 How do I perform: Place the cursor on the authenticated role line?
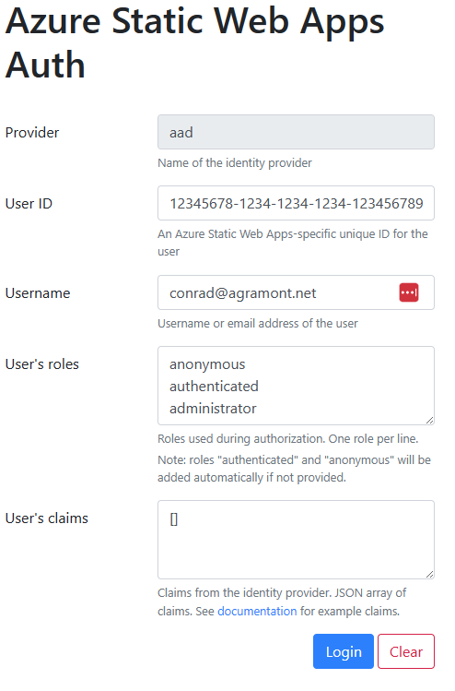[x=214, y=387]
